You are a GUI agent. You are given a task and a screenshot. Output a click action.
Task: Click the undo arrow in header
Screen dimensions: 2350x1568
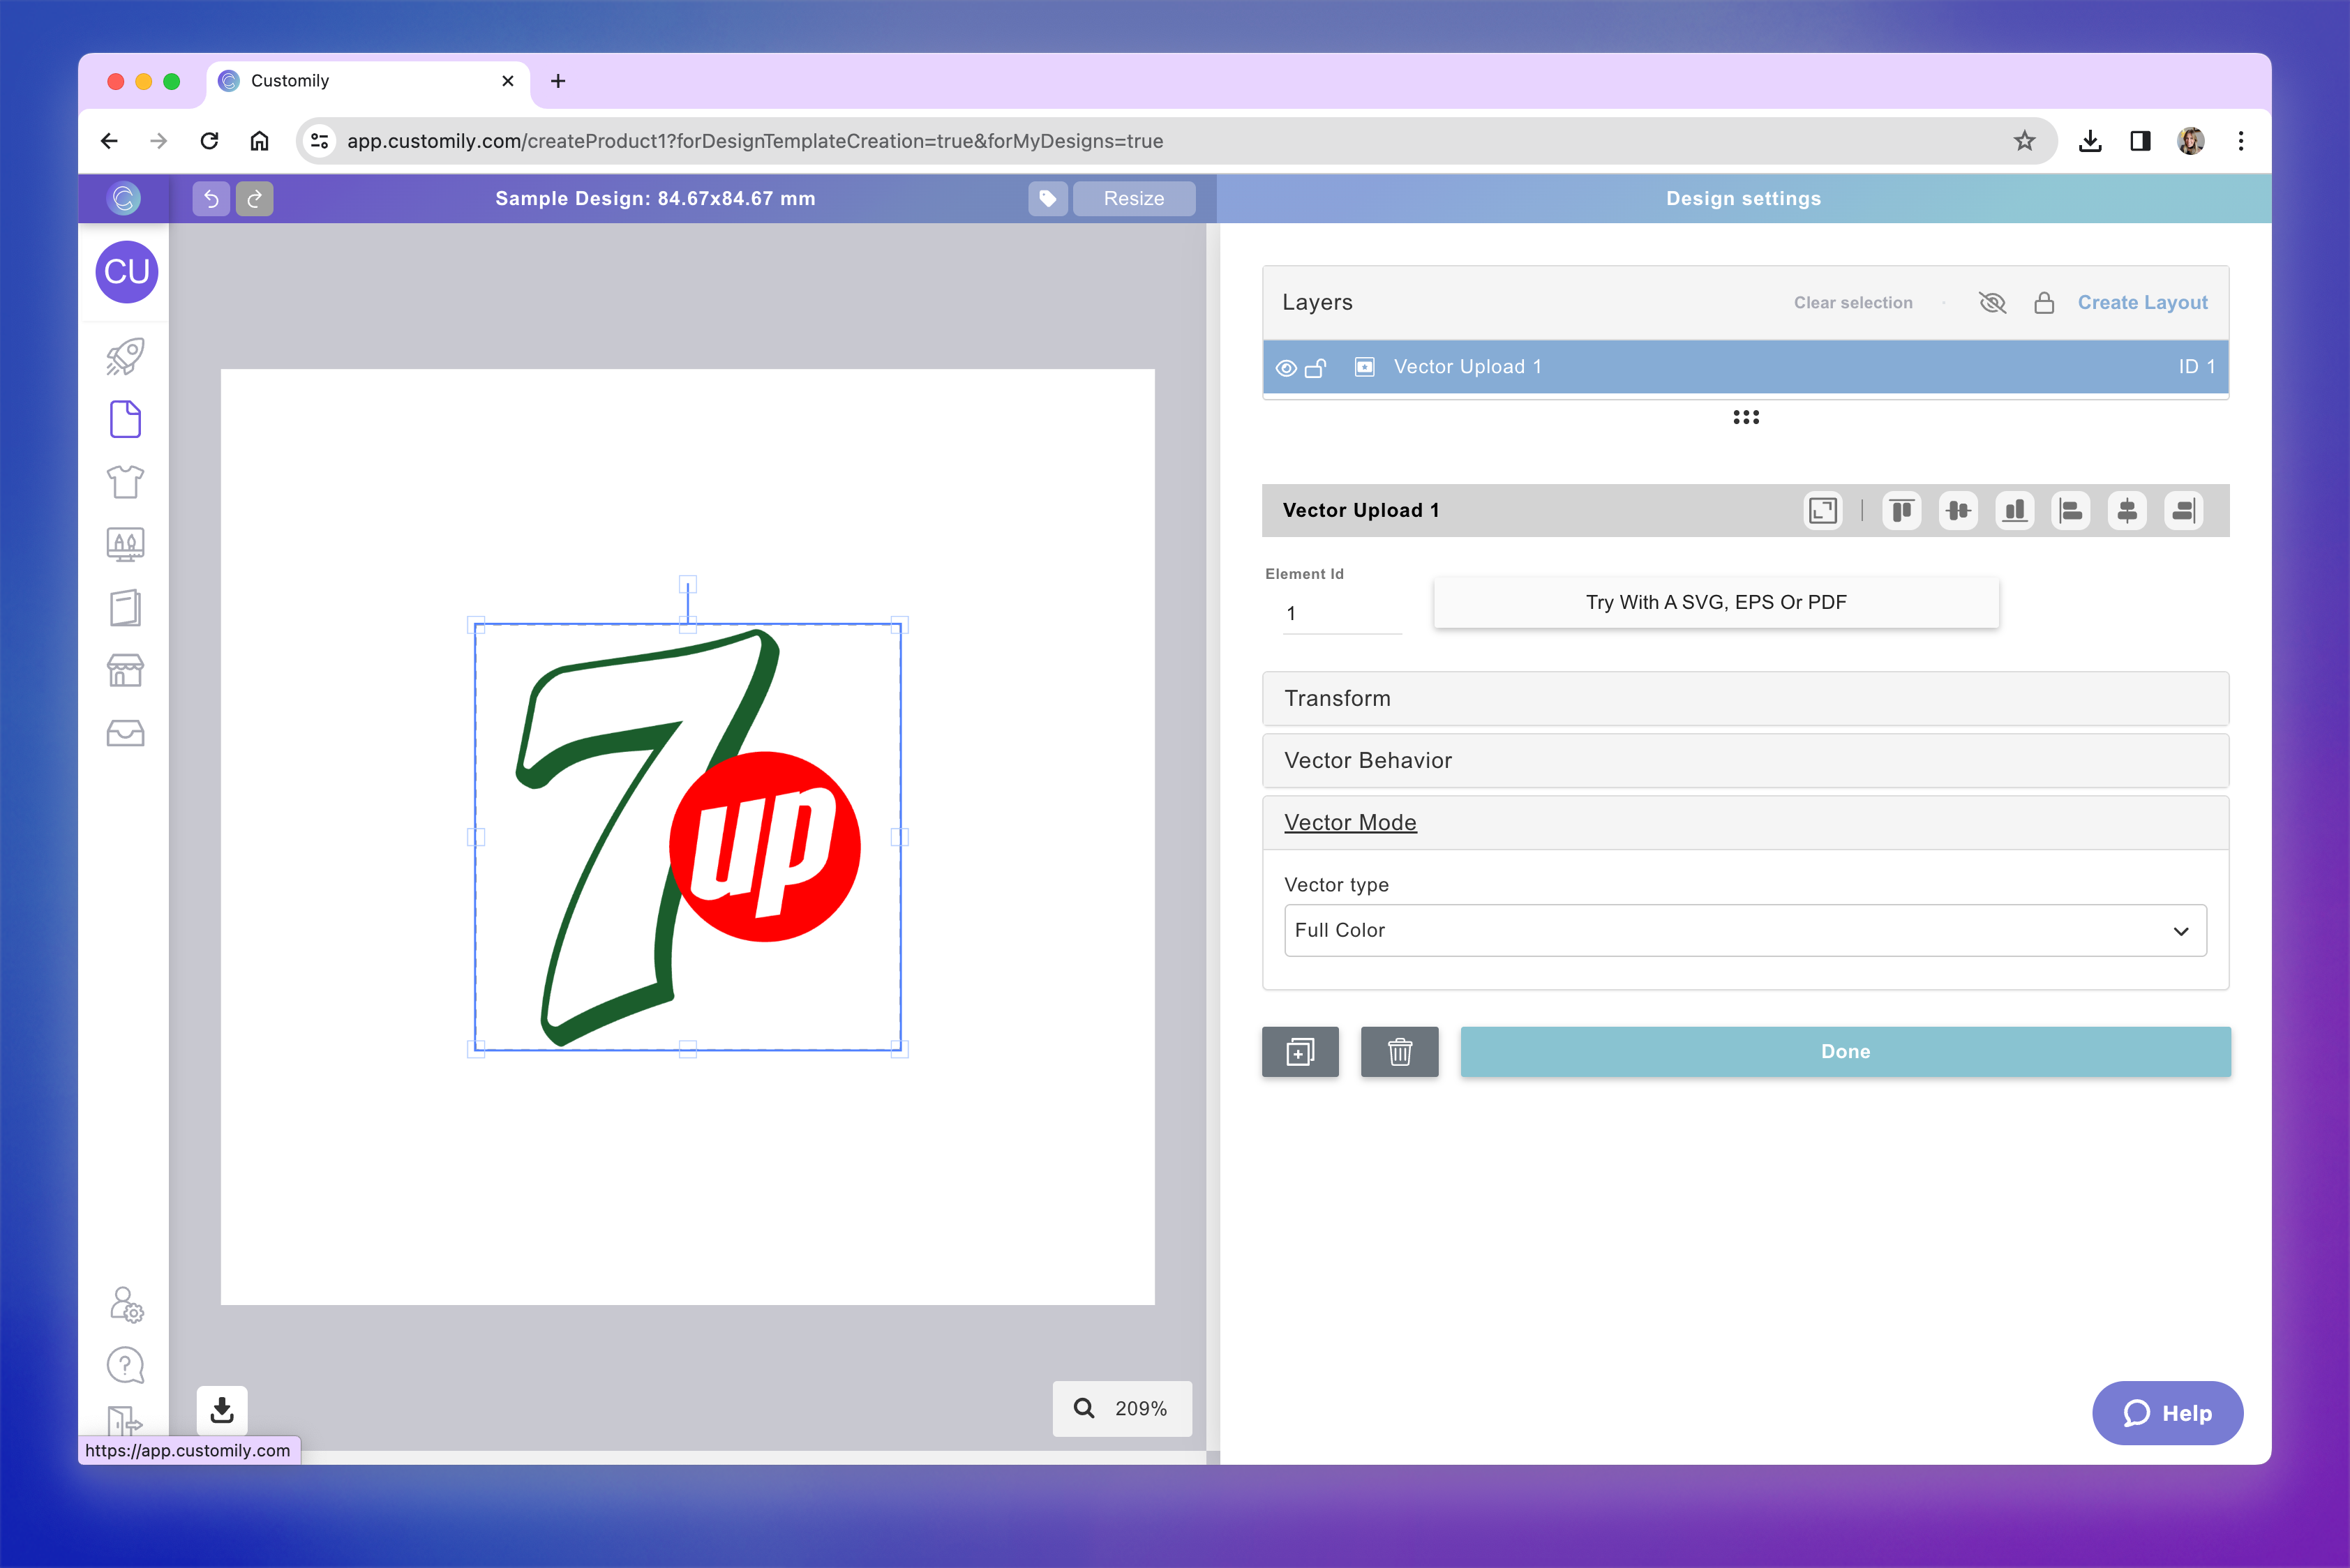[x=211, y=198]
